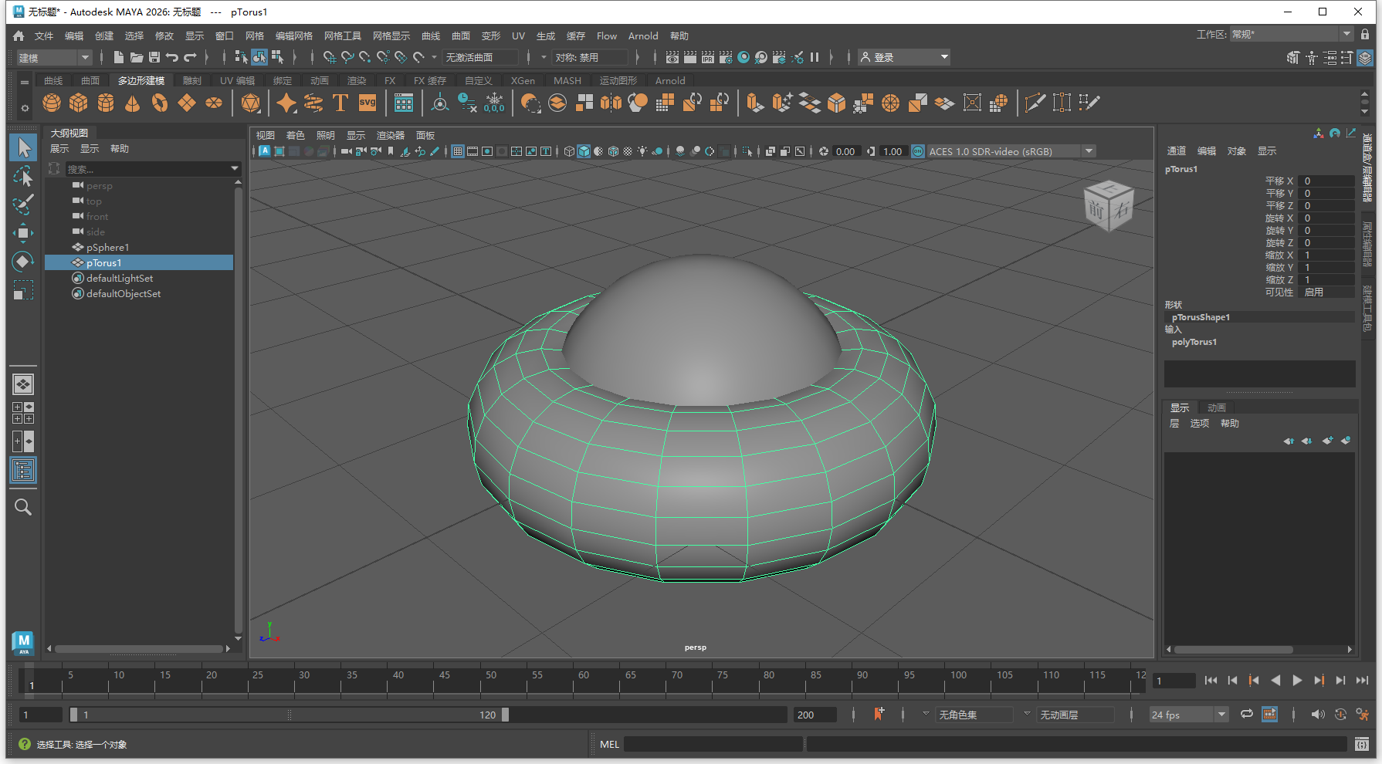Open the 编辑网格 menu
Image resolution: width=1382 pixels, height=764 pixels.
coord(294,35)
